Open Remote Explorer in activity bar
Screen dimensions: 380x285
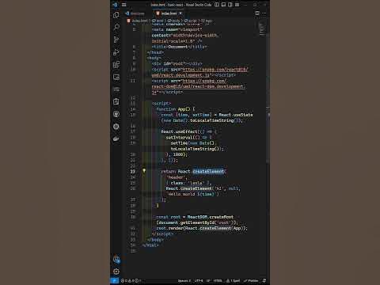(x=116, y=77)
